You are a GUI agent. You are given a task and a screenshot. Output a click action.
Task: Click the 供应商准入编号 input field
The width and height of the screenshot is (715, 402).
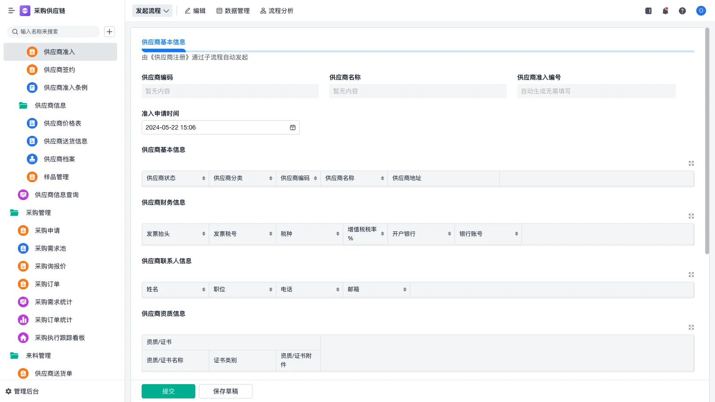point(597,91)
